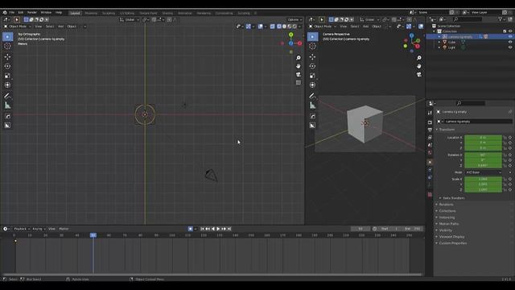This screenshot has width=515, height=290.
Task: Toggle visibility eye for Cube
Action: (510, 42)
